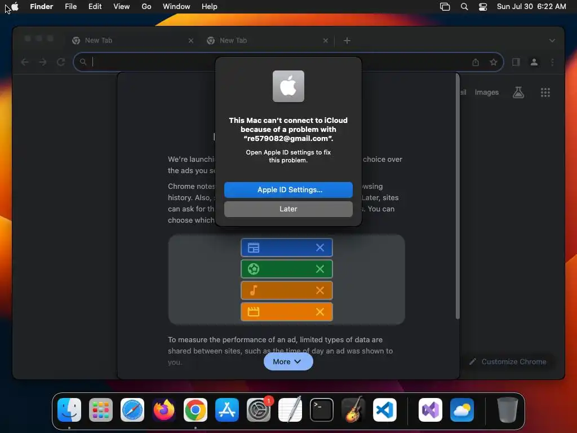Open Visual Studio Code from the Dock

point(385,410)
